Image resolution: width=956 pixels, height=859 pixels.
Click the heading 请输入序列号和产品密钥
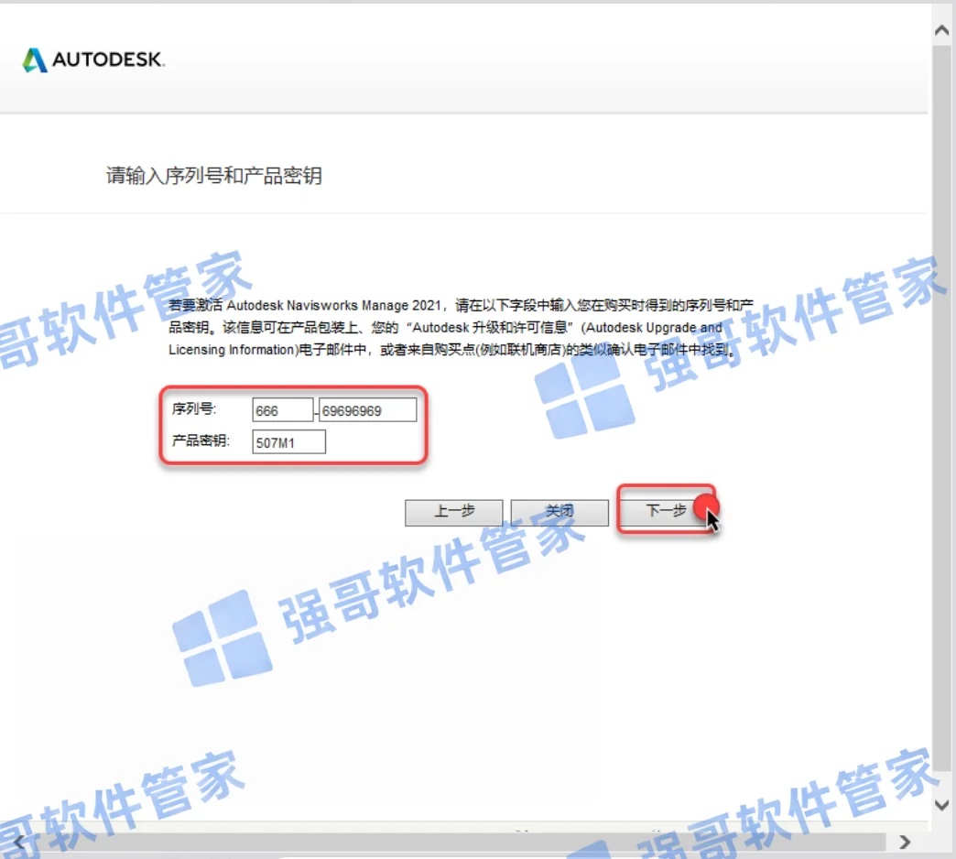pos(214,176)
